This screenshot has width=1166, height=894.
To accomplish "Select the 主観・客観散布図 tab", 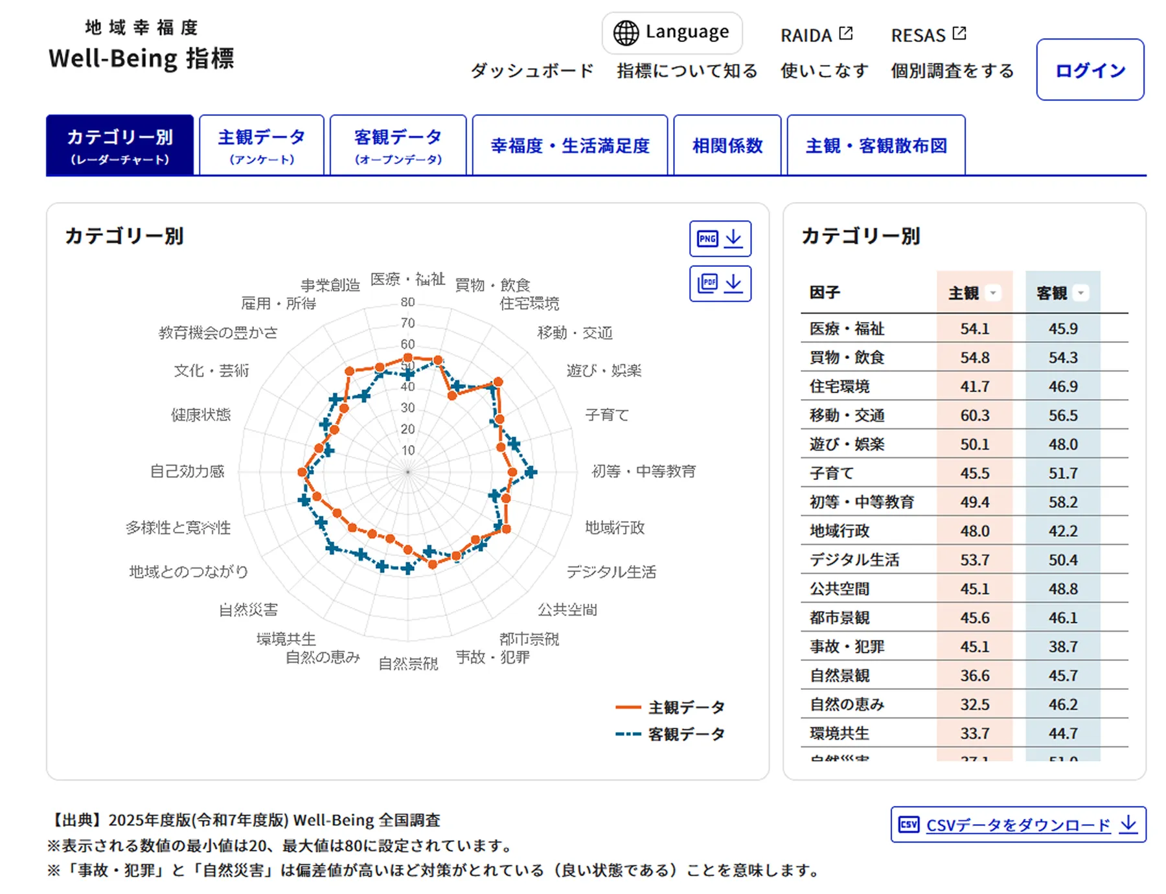I will point(876,146).
